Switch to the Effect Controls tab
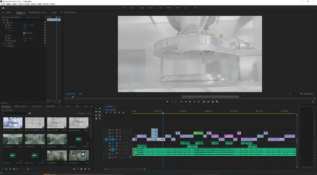Viewport: 317px width, 175px height. coord(20,12)
